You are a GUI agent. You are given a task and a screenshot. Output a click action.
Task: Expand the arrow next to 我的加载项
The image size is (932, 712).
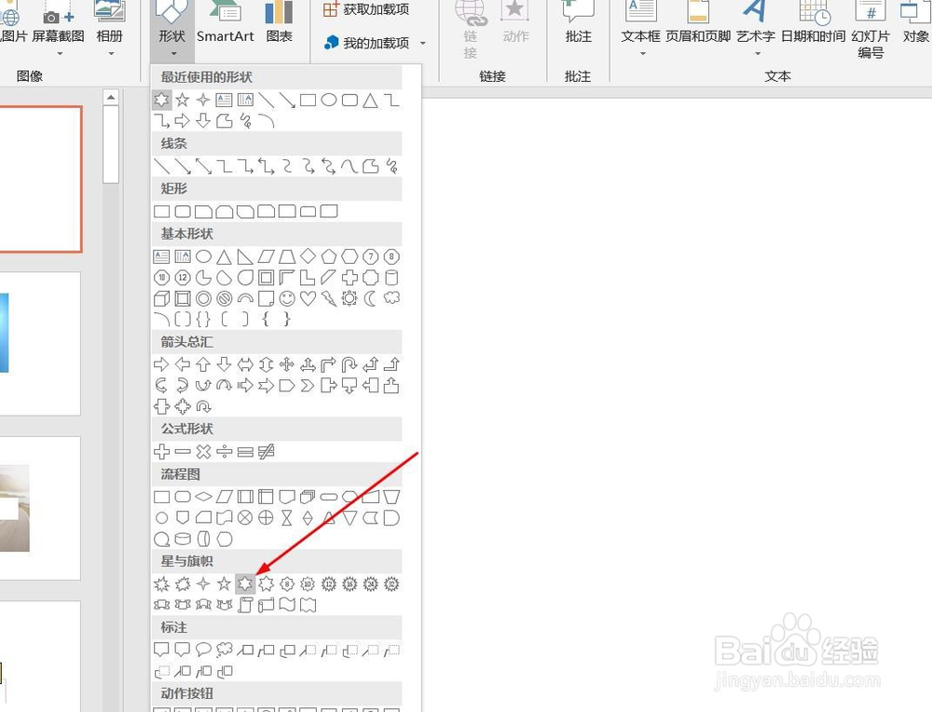423,44
